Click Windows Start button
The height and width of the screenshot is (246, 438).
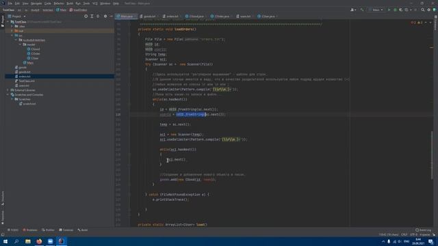click(5, 241)
